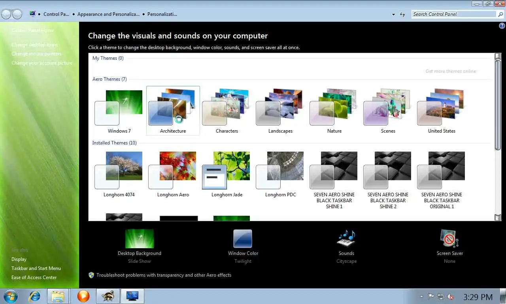Select the Longhorn Jade theme
The height and width of the screenshot is (304, 506).
227,175
